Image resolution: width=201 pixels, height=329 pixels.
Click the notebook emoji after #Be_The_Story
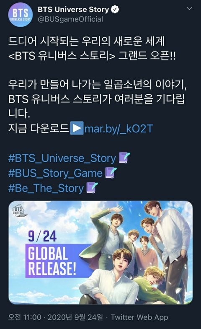pyautogui.click(x=92, y=188)
